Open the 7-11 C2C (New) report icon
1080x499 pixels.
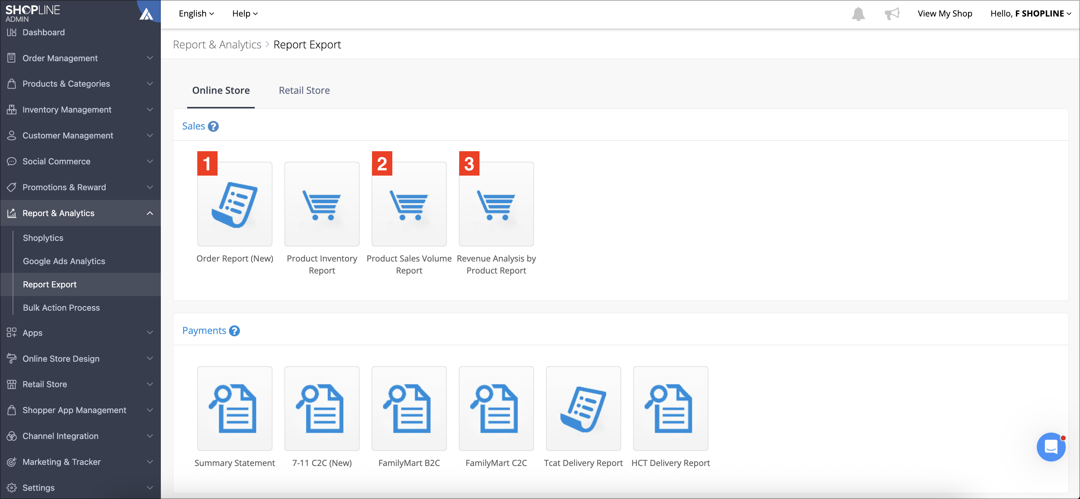click(x=322, y=408)
